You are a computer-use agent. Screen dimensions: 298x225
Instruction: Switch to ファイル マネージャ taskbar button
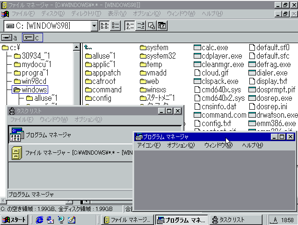tap(128, 220)
